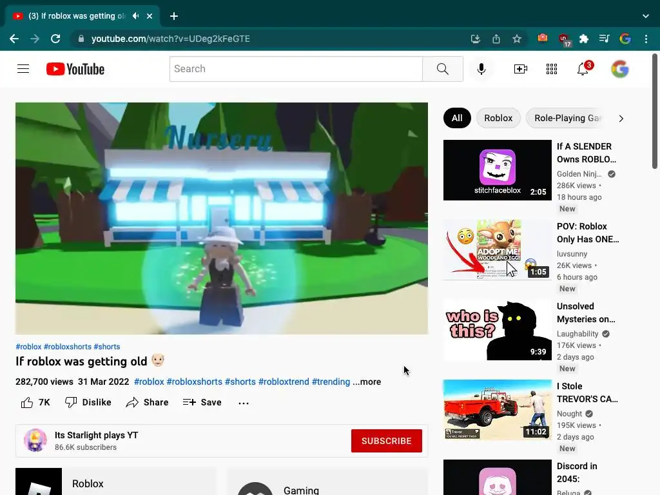Open the Adopt Me Woodland Egg thumbnail
This screenshot has height=495, width=660.
[498, 250]
